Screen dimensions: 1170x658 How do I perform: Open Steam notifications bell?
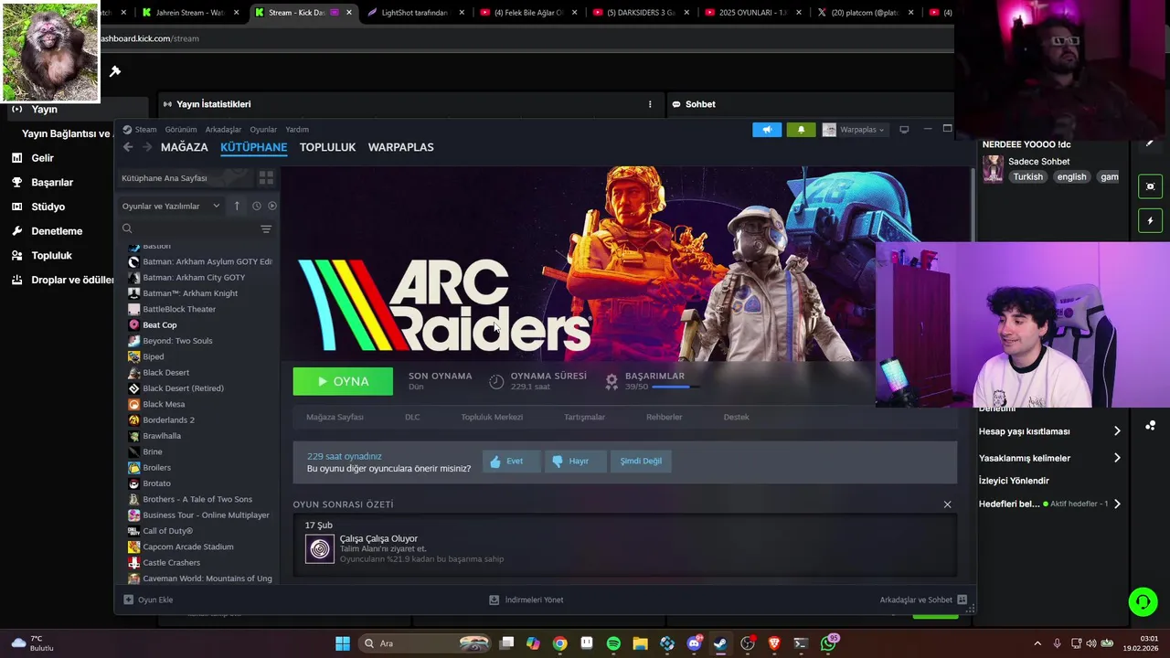click(x=802, y=130)
